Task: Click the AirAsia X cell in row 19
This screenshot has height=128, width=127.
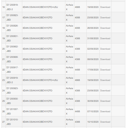Action: click(70, 38)
